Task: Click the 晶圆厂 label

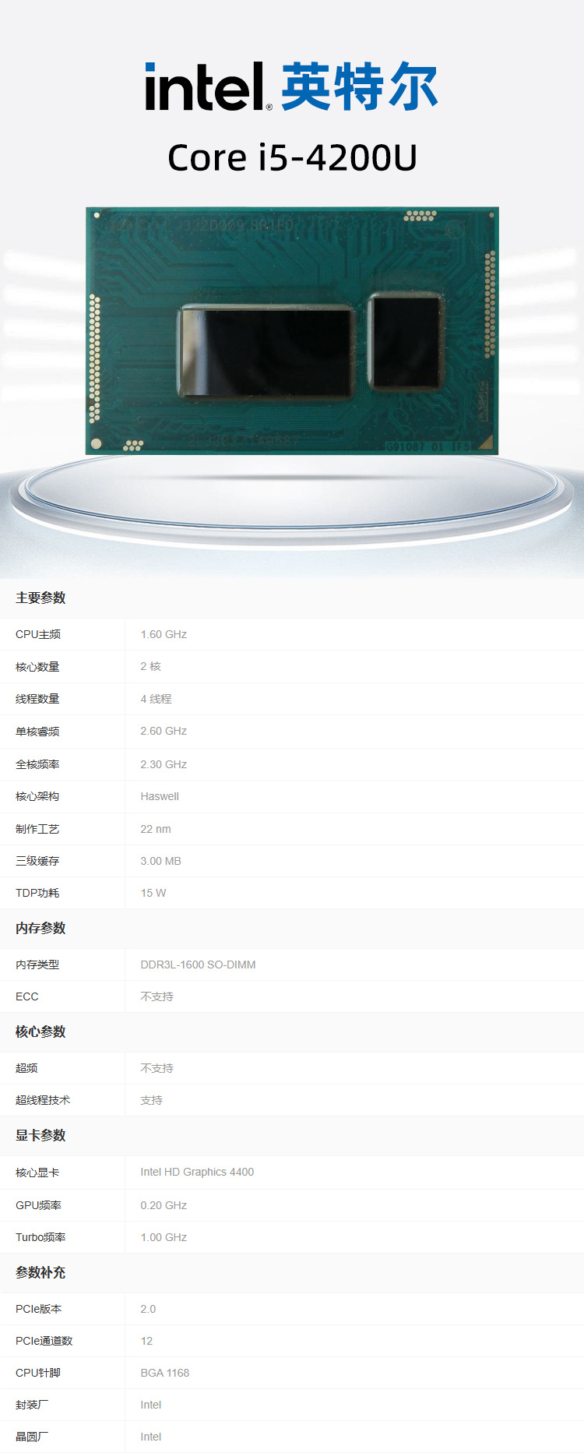Action: coord(32,1437)
